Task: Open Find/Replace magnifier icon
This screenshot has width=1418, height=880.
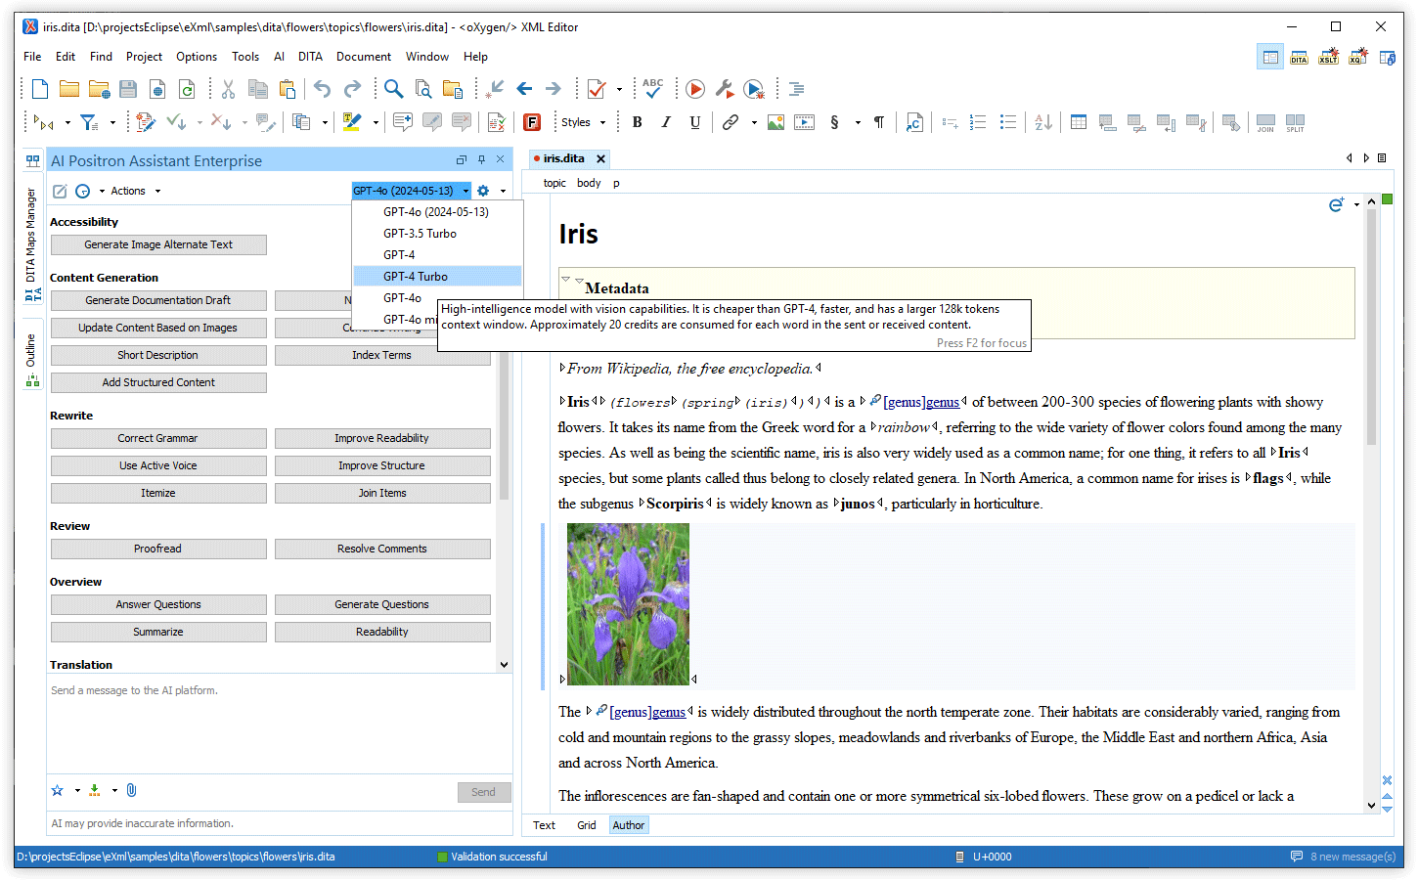Action: click(x=393, y=89)
